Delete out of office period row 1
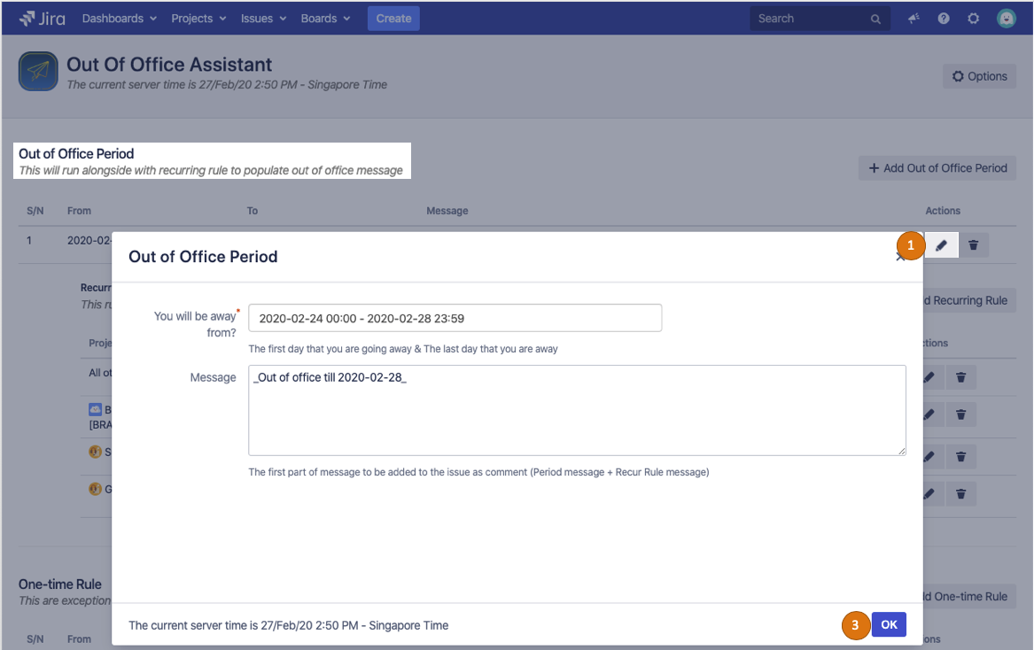This screenshot has width=1034, height=650. click(974, 245)
